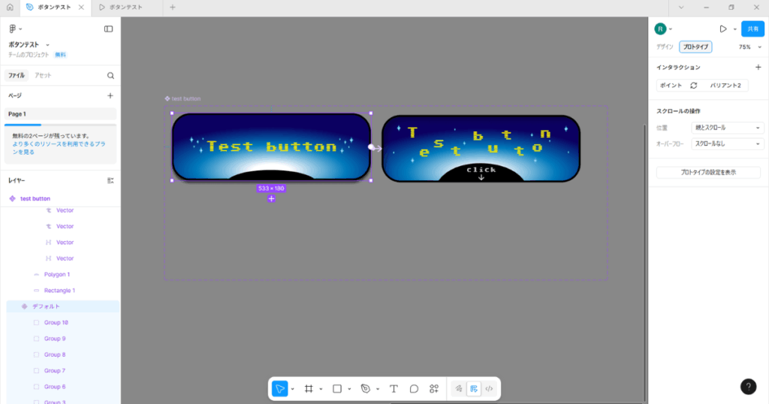The width and height of the screenshot is (769, 404).
Task: Open the Actions components icon
Action: [x=434, y=388]
